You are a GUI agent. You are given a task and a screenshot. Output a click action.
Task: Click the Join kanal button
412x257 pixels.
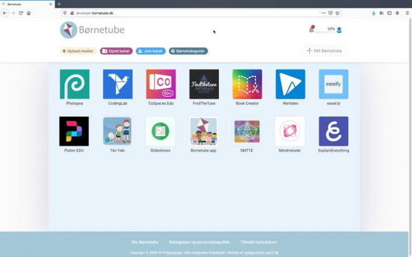pos(150,51)
